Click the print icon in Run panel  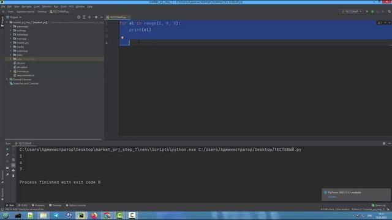(x=13, y=170)
